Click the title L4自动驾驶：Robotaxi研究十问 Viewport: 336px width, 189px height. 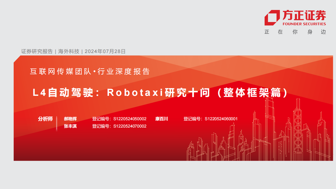tap(121, 93)
